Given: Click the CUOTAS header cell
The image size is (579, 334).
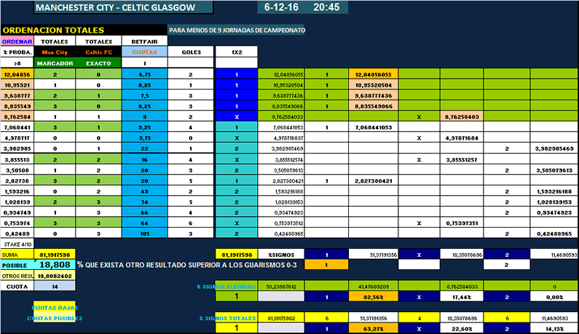Looking at the screenshot, I should 144,52.
